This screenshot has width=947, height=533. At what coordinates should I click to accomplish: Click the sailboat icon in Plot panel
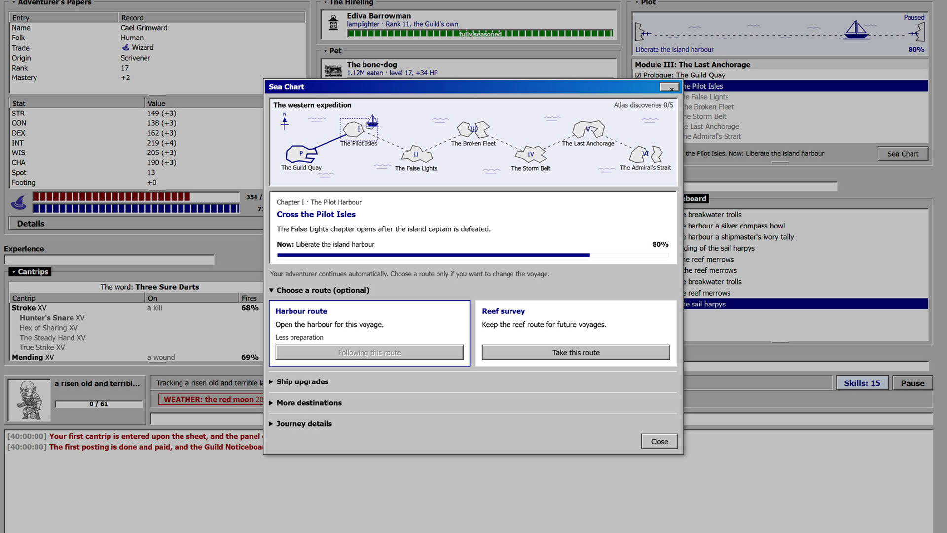point(857,30)
